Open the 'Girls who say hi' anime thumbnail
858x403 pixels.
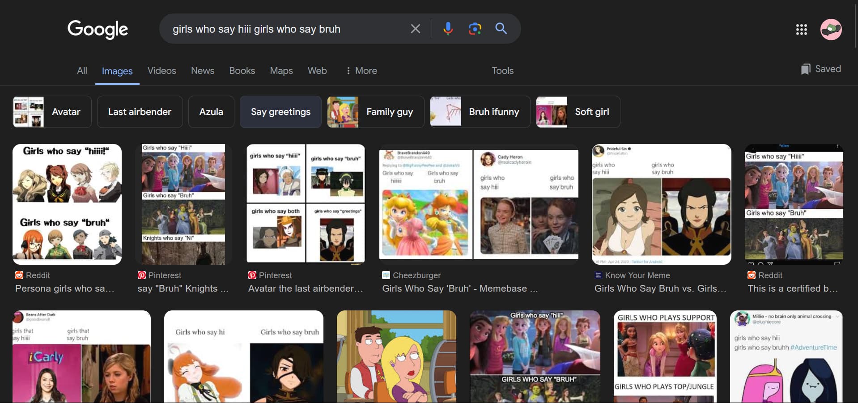[244, 356]
